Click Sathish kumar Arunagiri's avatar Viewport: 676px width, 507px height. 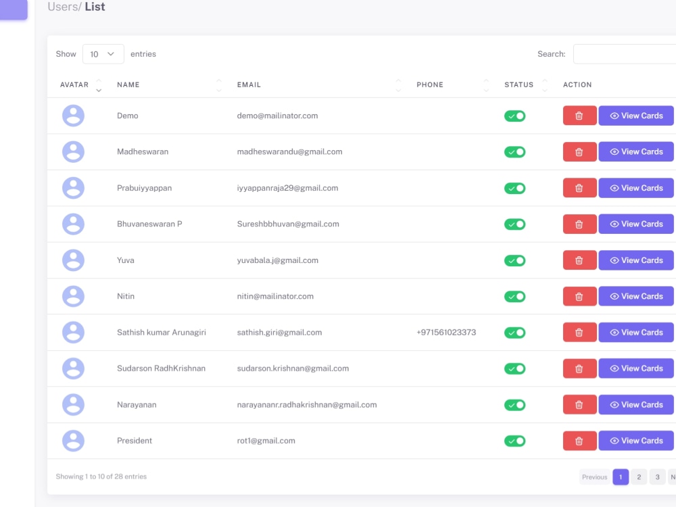coord(73,333)
